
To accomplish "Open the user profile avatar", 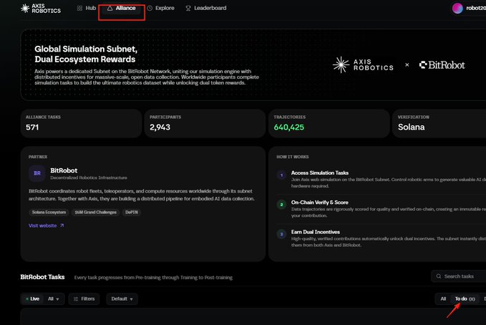I will tap(457, 9).
